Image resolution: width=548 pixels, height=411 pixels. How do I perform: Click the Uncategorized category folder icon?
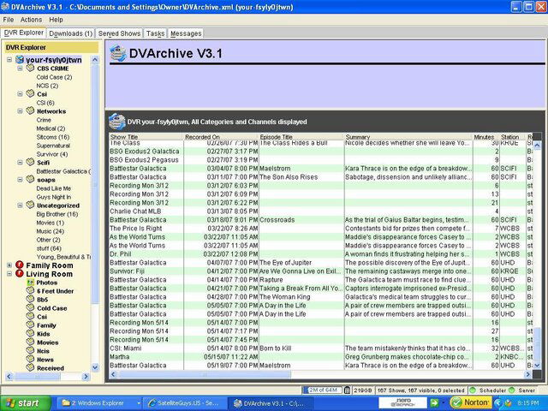[x=31, y=205]
